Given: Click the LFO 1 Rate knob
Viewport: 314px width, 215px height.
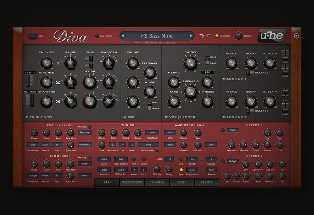Looking at the screenshot, I should coord(58,133).
